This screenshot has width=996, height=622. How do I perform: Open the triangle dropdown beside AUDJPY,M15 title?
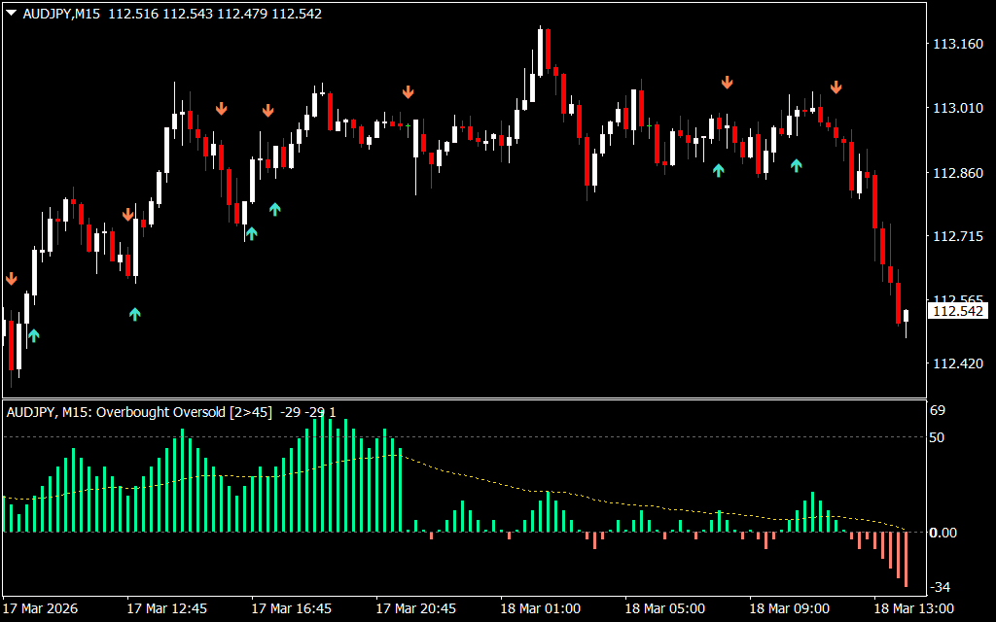[12, 14]
